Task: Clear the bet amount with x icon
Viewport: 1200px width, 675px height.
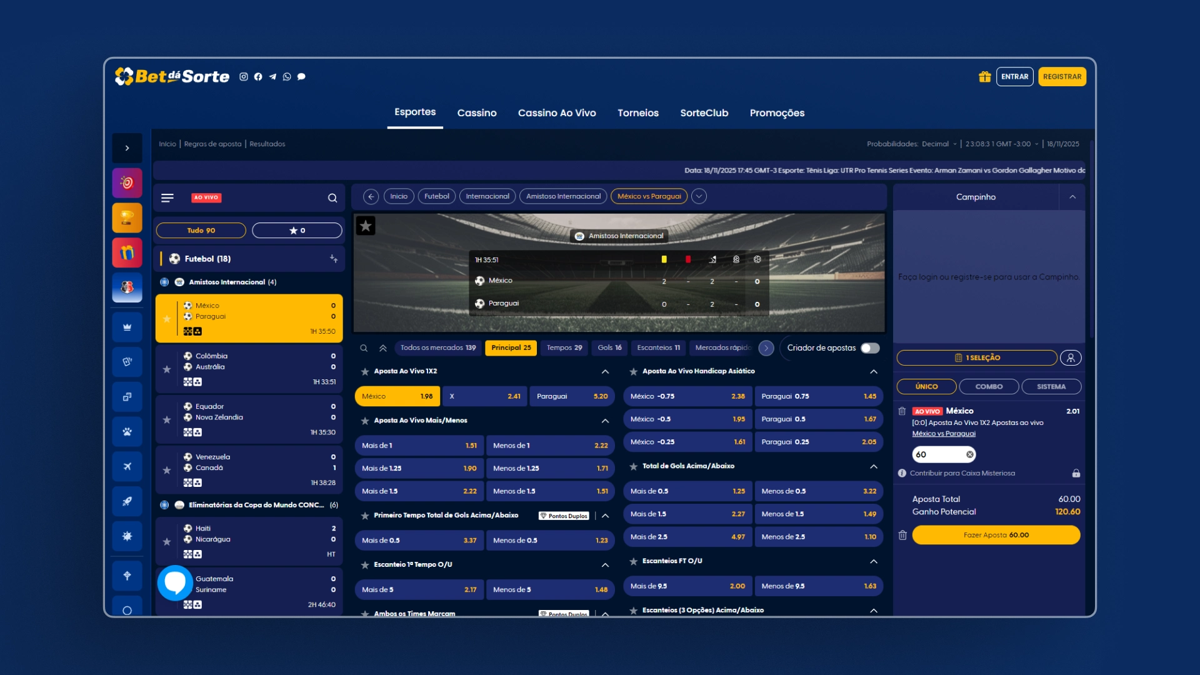Action: (x=969, y=454)
